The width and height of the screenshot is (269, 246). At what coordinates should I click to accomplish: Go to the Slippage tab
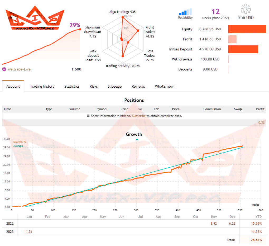point(115,86)
